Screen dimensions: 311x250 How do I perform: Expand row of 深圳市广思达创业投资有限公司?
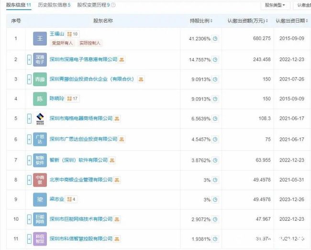(29, 139)
